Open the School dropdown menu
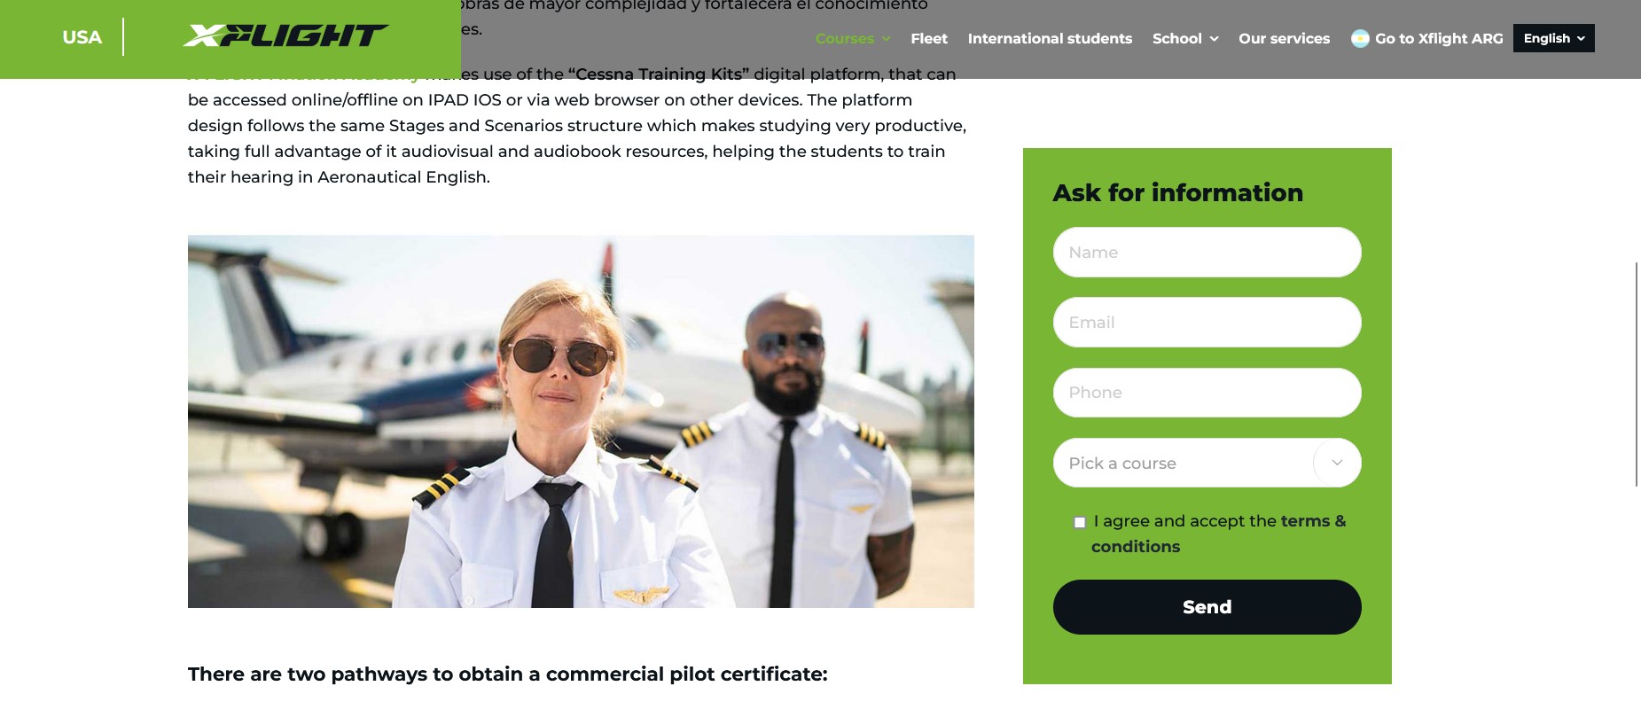 pyautogui.click(x=1185, y=38)
